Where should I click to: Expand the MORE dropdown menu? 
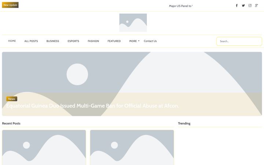coord(134,41)
